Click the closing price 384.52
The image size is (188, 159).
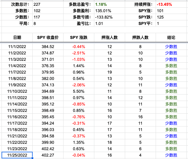click(x=48, y=47)
